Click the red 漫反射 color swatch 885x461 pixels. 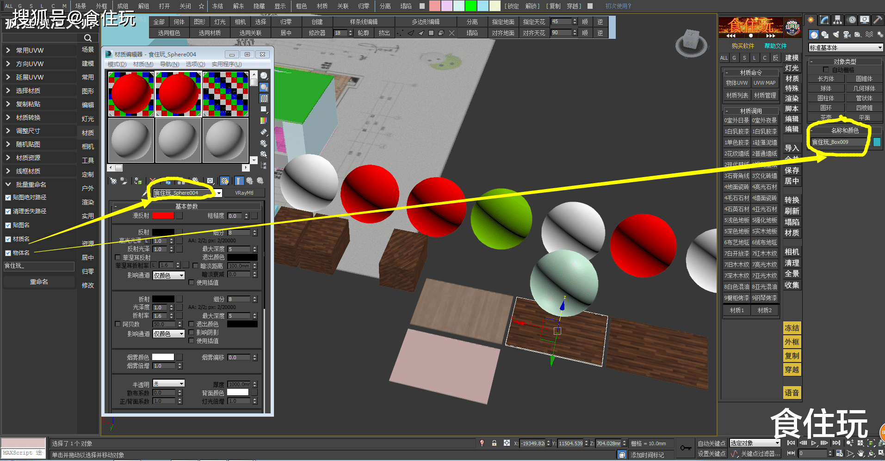[163, 215]
